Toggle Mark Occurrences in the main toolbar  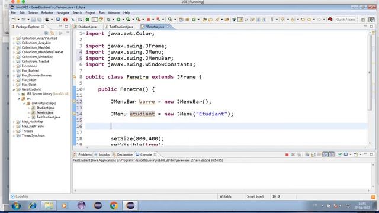tap(240, 20)
